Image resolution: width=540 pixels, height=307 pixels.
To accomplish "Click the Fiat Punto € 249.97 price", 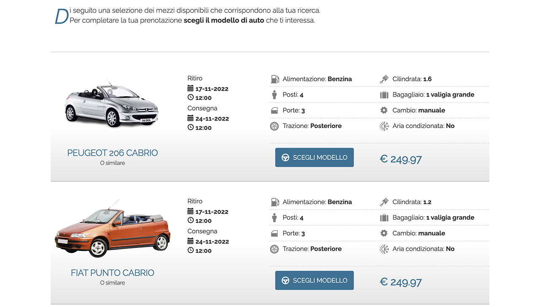I will 401,282.
